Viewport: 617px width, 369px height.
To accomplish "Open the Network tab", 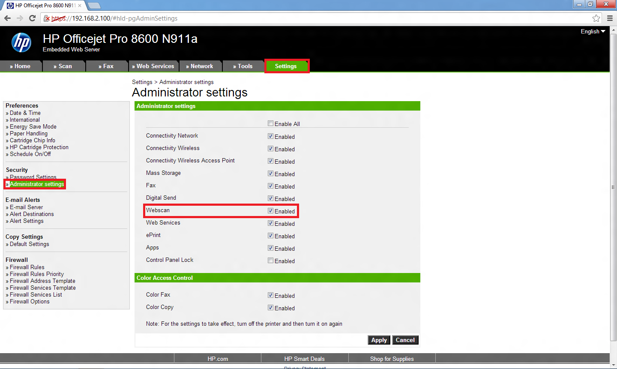I will 200,66.
